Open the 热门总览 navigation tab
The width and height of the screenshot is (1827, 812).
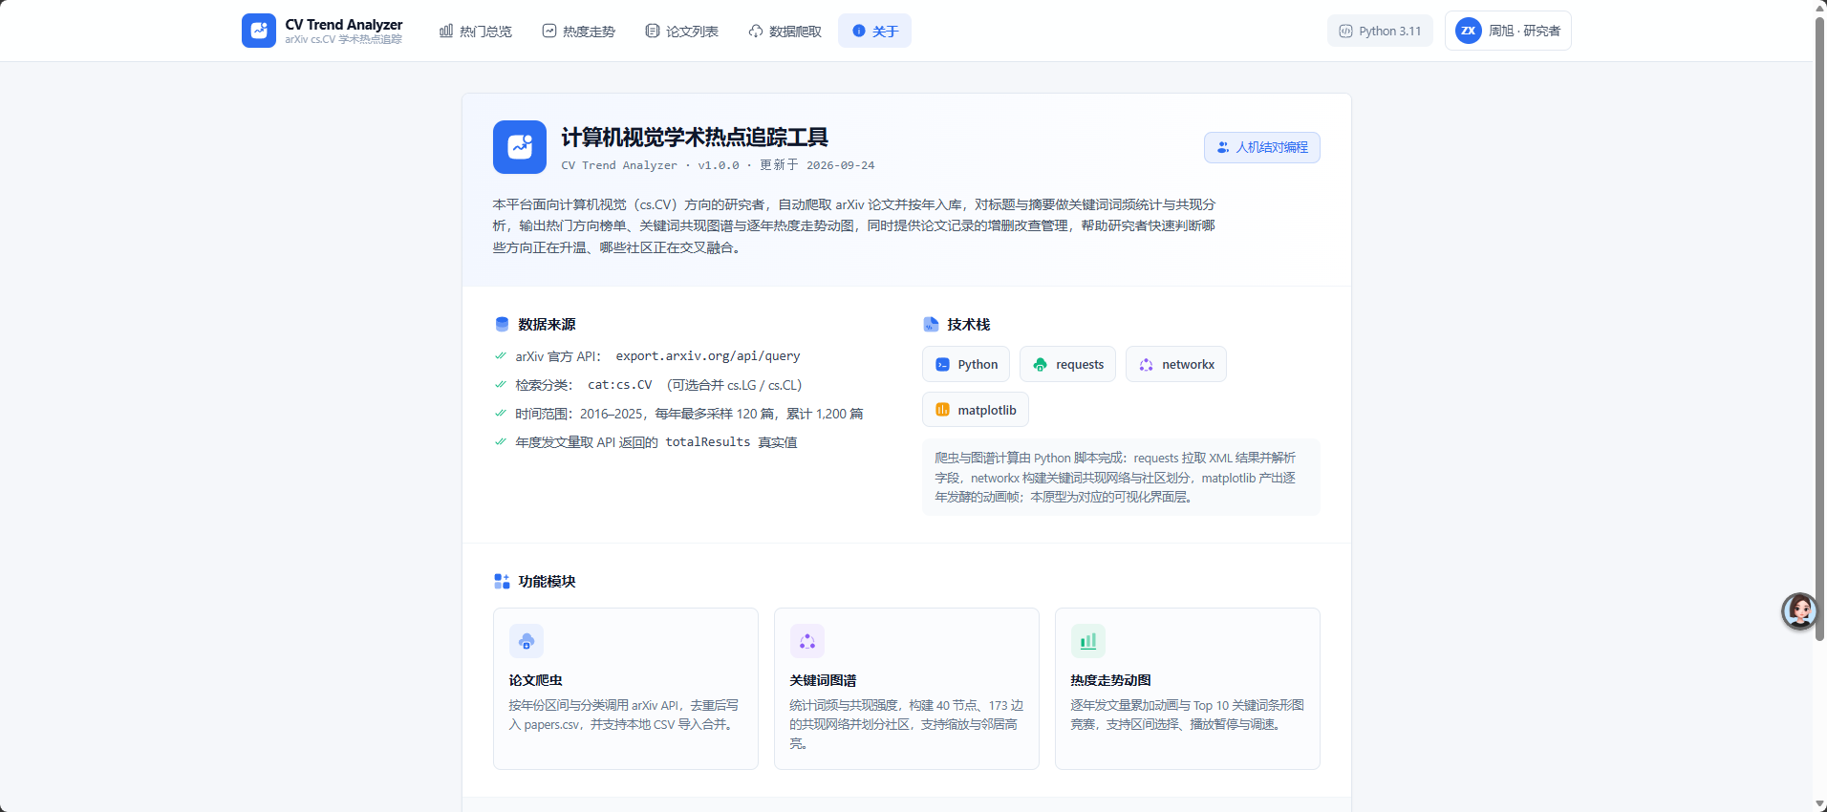pyautogui.click(x=476, y=31)
